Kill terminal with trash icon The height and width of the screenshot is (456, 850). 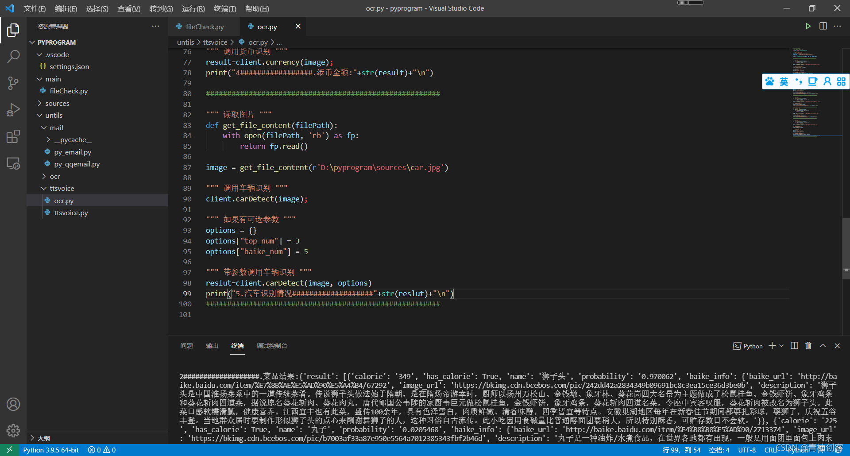[808, 346]
